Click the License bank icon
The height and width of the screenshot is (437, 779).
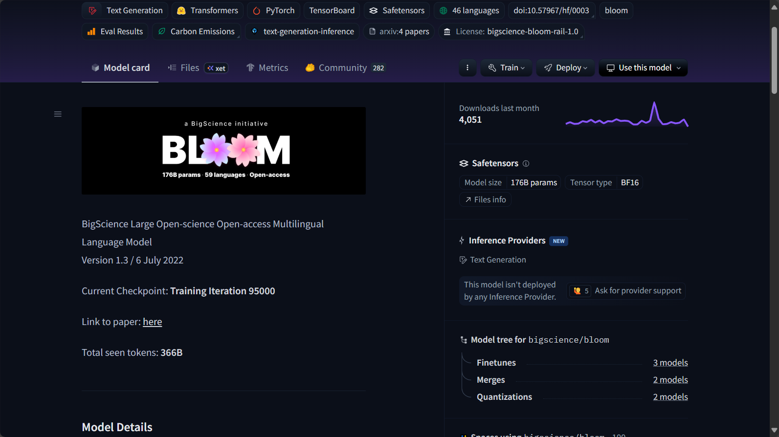(x=447, y=31)
